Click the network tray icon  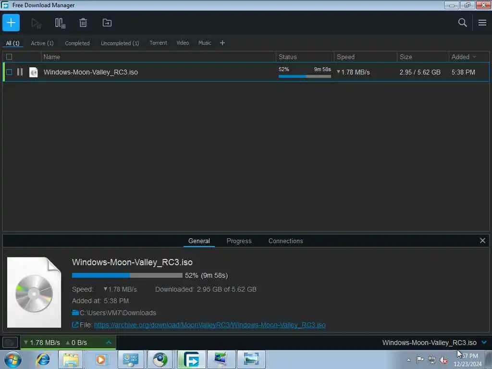(432, 360)
